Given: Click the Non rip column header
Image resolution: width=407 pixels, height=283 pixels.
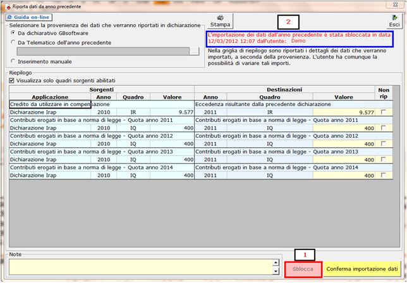Looking at the screenshot, I should coord(384,93).
